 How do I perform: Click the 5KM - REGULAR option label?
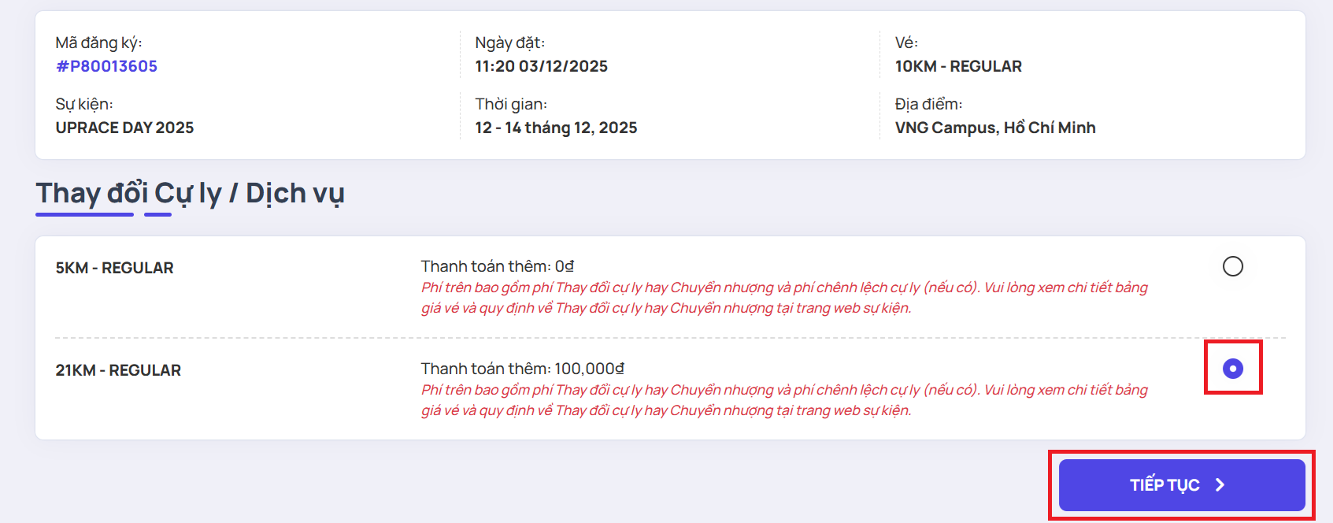(114, 268)
